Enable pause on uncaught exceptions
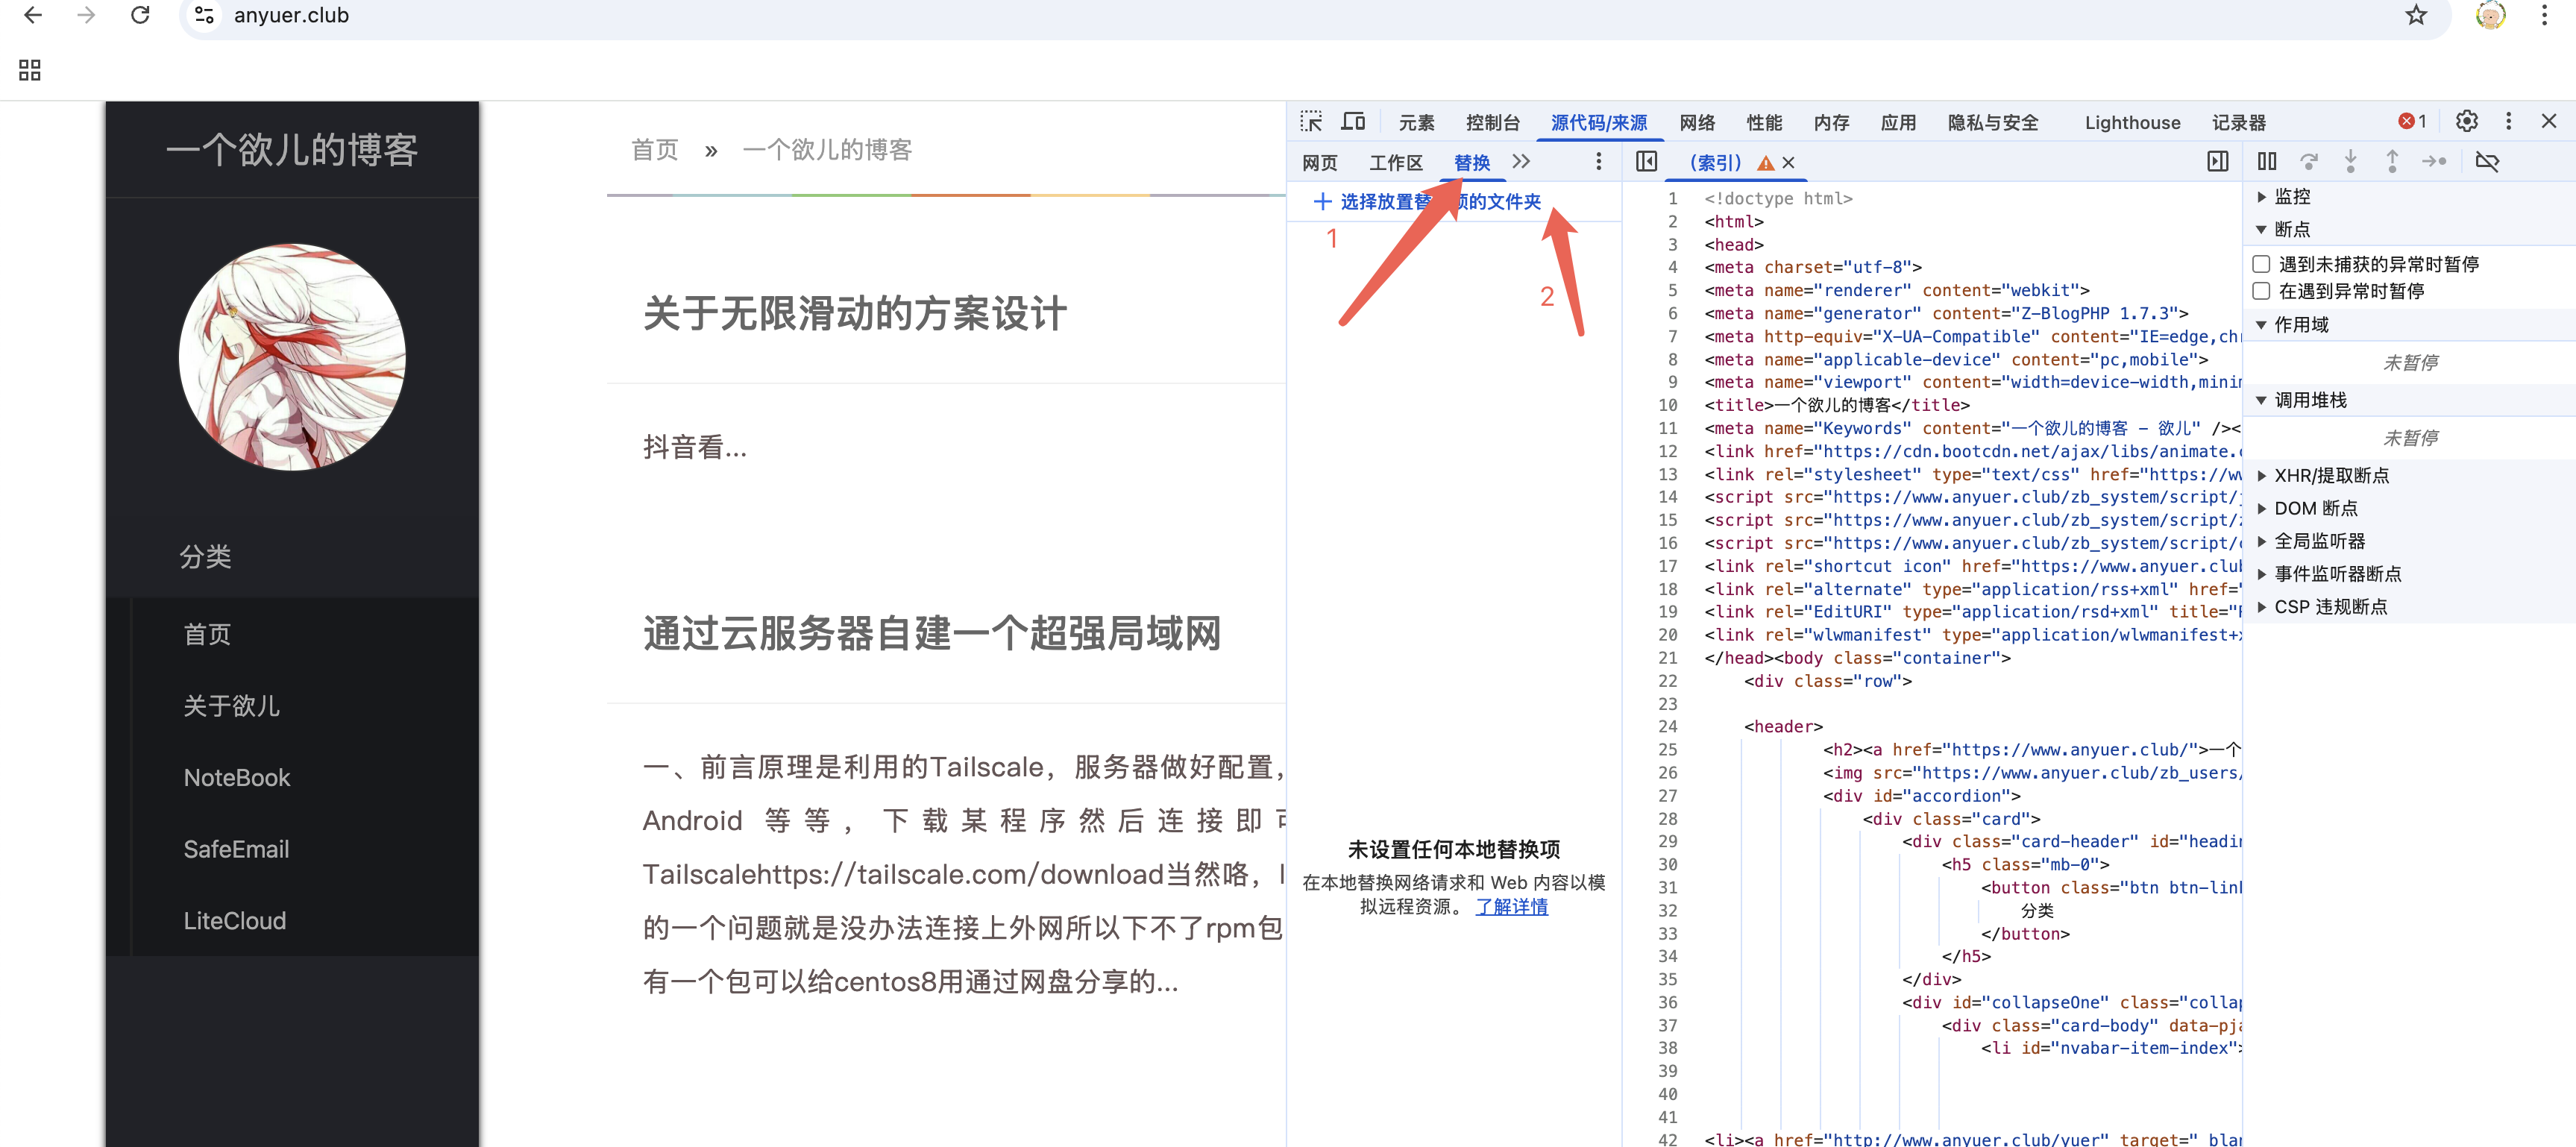The image size is (2576, 1147). pyautogui.click(x=2261, y=264)
